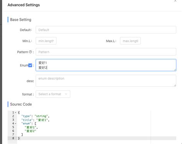Open the Select a format dropdown
Screen dimensions: 182x144
coord(53,94)
